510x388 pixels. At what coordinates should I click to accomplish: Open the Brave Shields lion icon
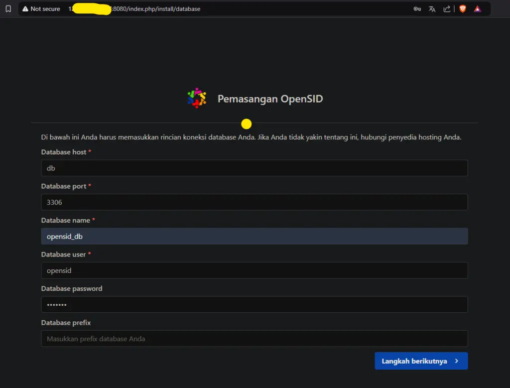click(x=463, y=9)
